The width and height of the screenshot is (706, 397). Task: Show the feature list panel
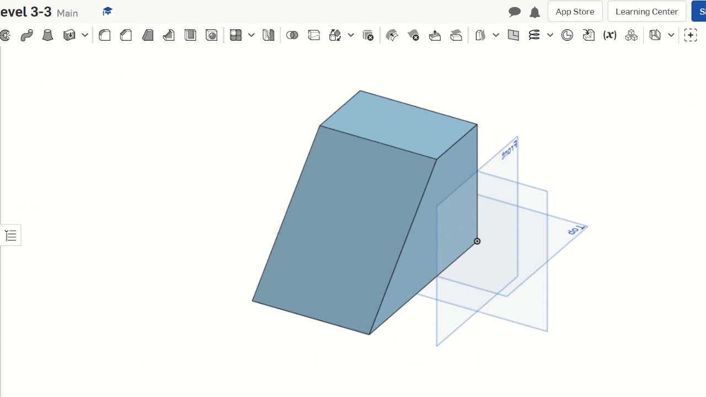(10, 235)
